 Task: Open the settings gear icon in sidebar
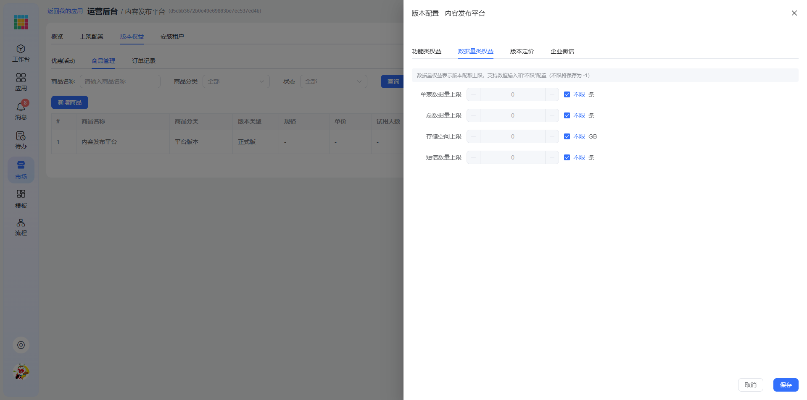tap(21, 345)
